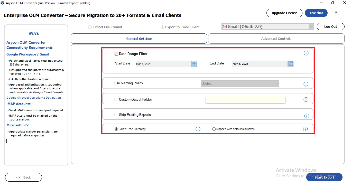
Task: Restore down the application window
Action: 333,3
